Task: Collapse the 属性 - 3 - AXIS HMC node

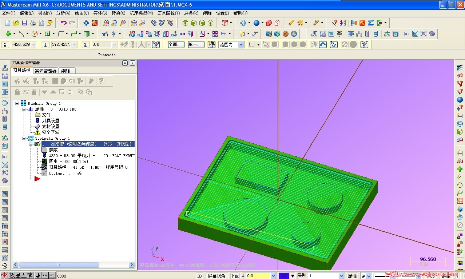Action: click(x=24, y=109)
